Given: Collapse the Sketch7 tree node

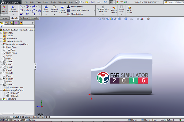Looking at the screenshot, I should click(x=1, y=84).
